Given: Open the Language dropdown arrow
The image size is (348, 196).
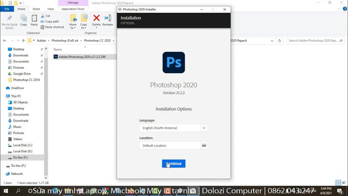Looking at the screenshot, I should 204,128.
